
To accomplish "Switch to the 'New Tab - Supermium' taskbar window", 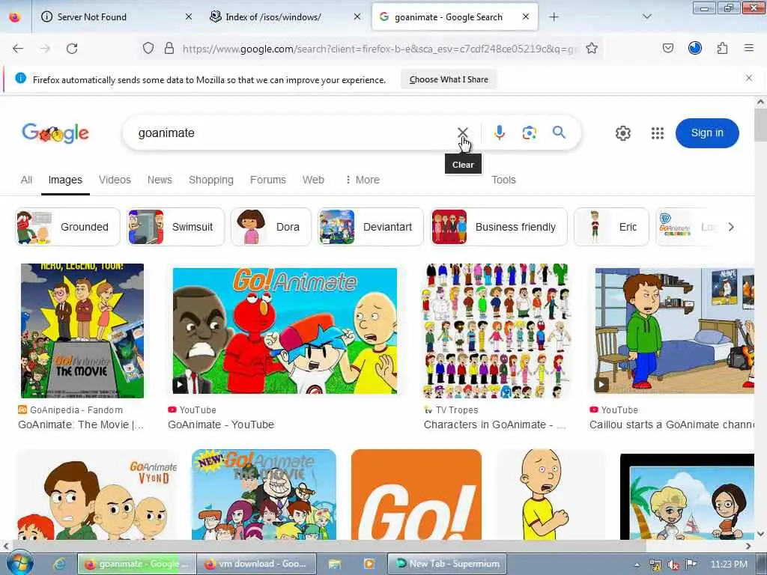I will point(447,564).
